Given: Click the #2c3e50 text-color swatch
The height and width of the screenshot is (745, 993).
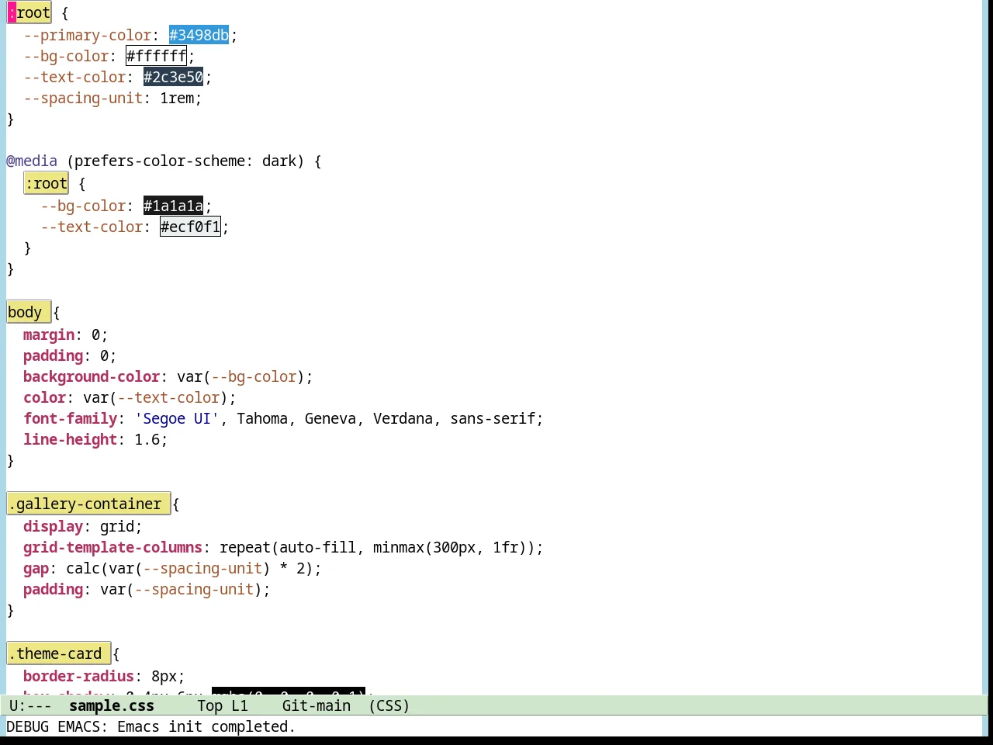Looking at the screenshot, I should point(173,77).
